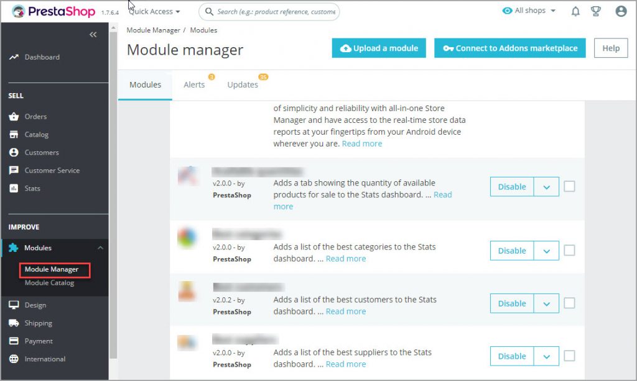The height and width of the screenshot is (381, 637).
Task: Click the Upload a module button
Action: (379, 48)
